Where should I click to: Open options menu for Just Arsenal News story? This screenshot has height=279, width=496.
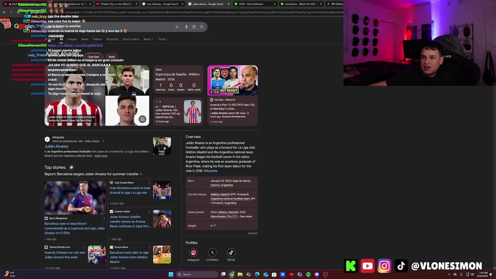(149, 183)
